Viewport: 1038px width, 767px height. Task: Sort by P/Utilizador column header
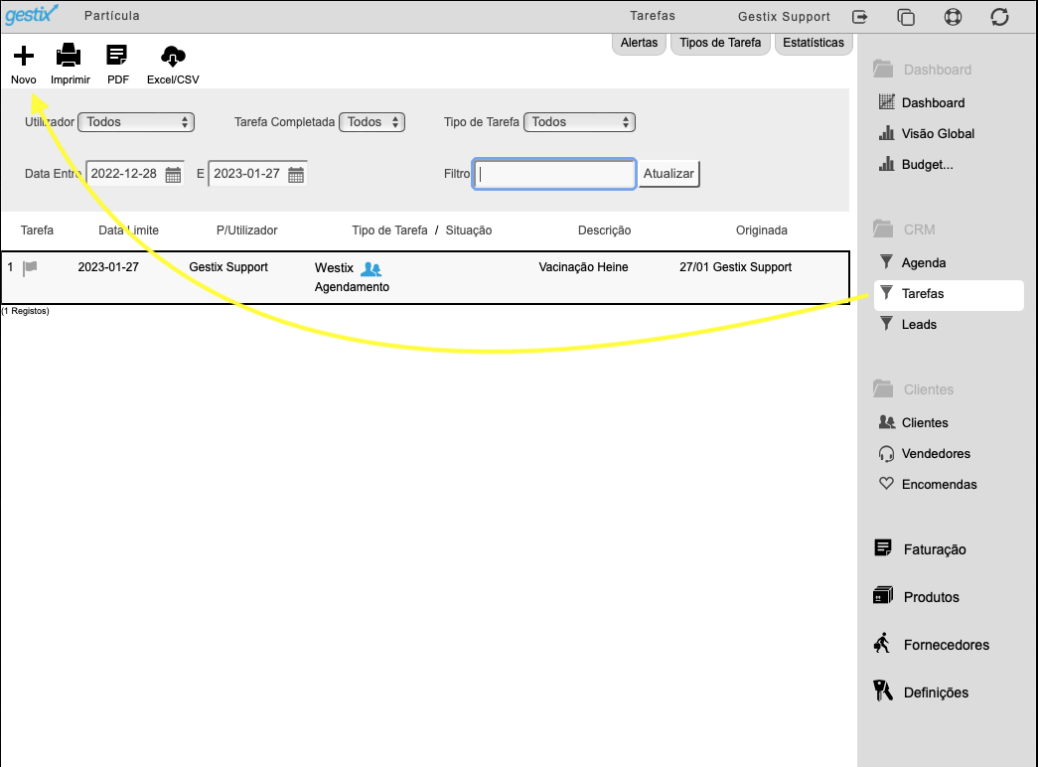pos(247,230)
